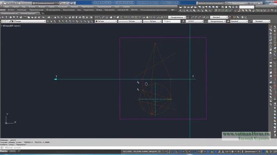The width and height of the screenshot is (277, 155).
Task: Open the linetype ПоСлою dropdown
Action: (x=130, y=21)
